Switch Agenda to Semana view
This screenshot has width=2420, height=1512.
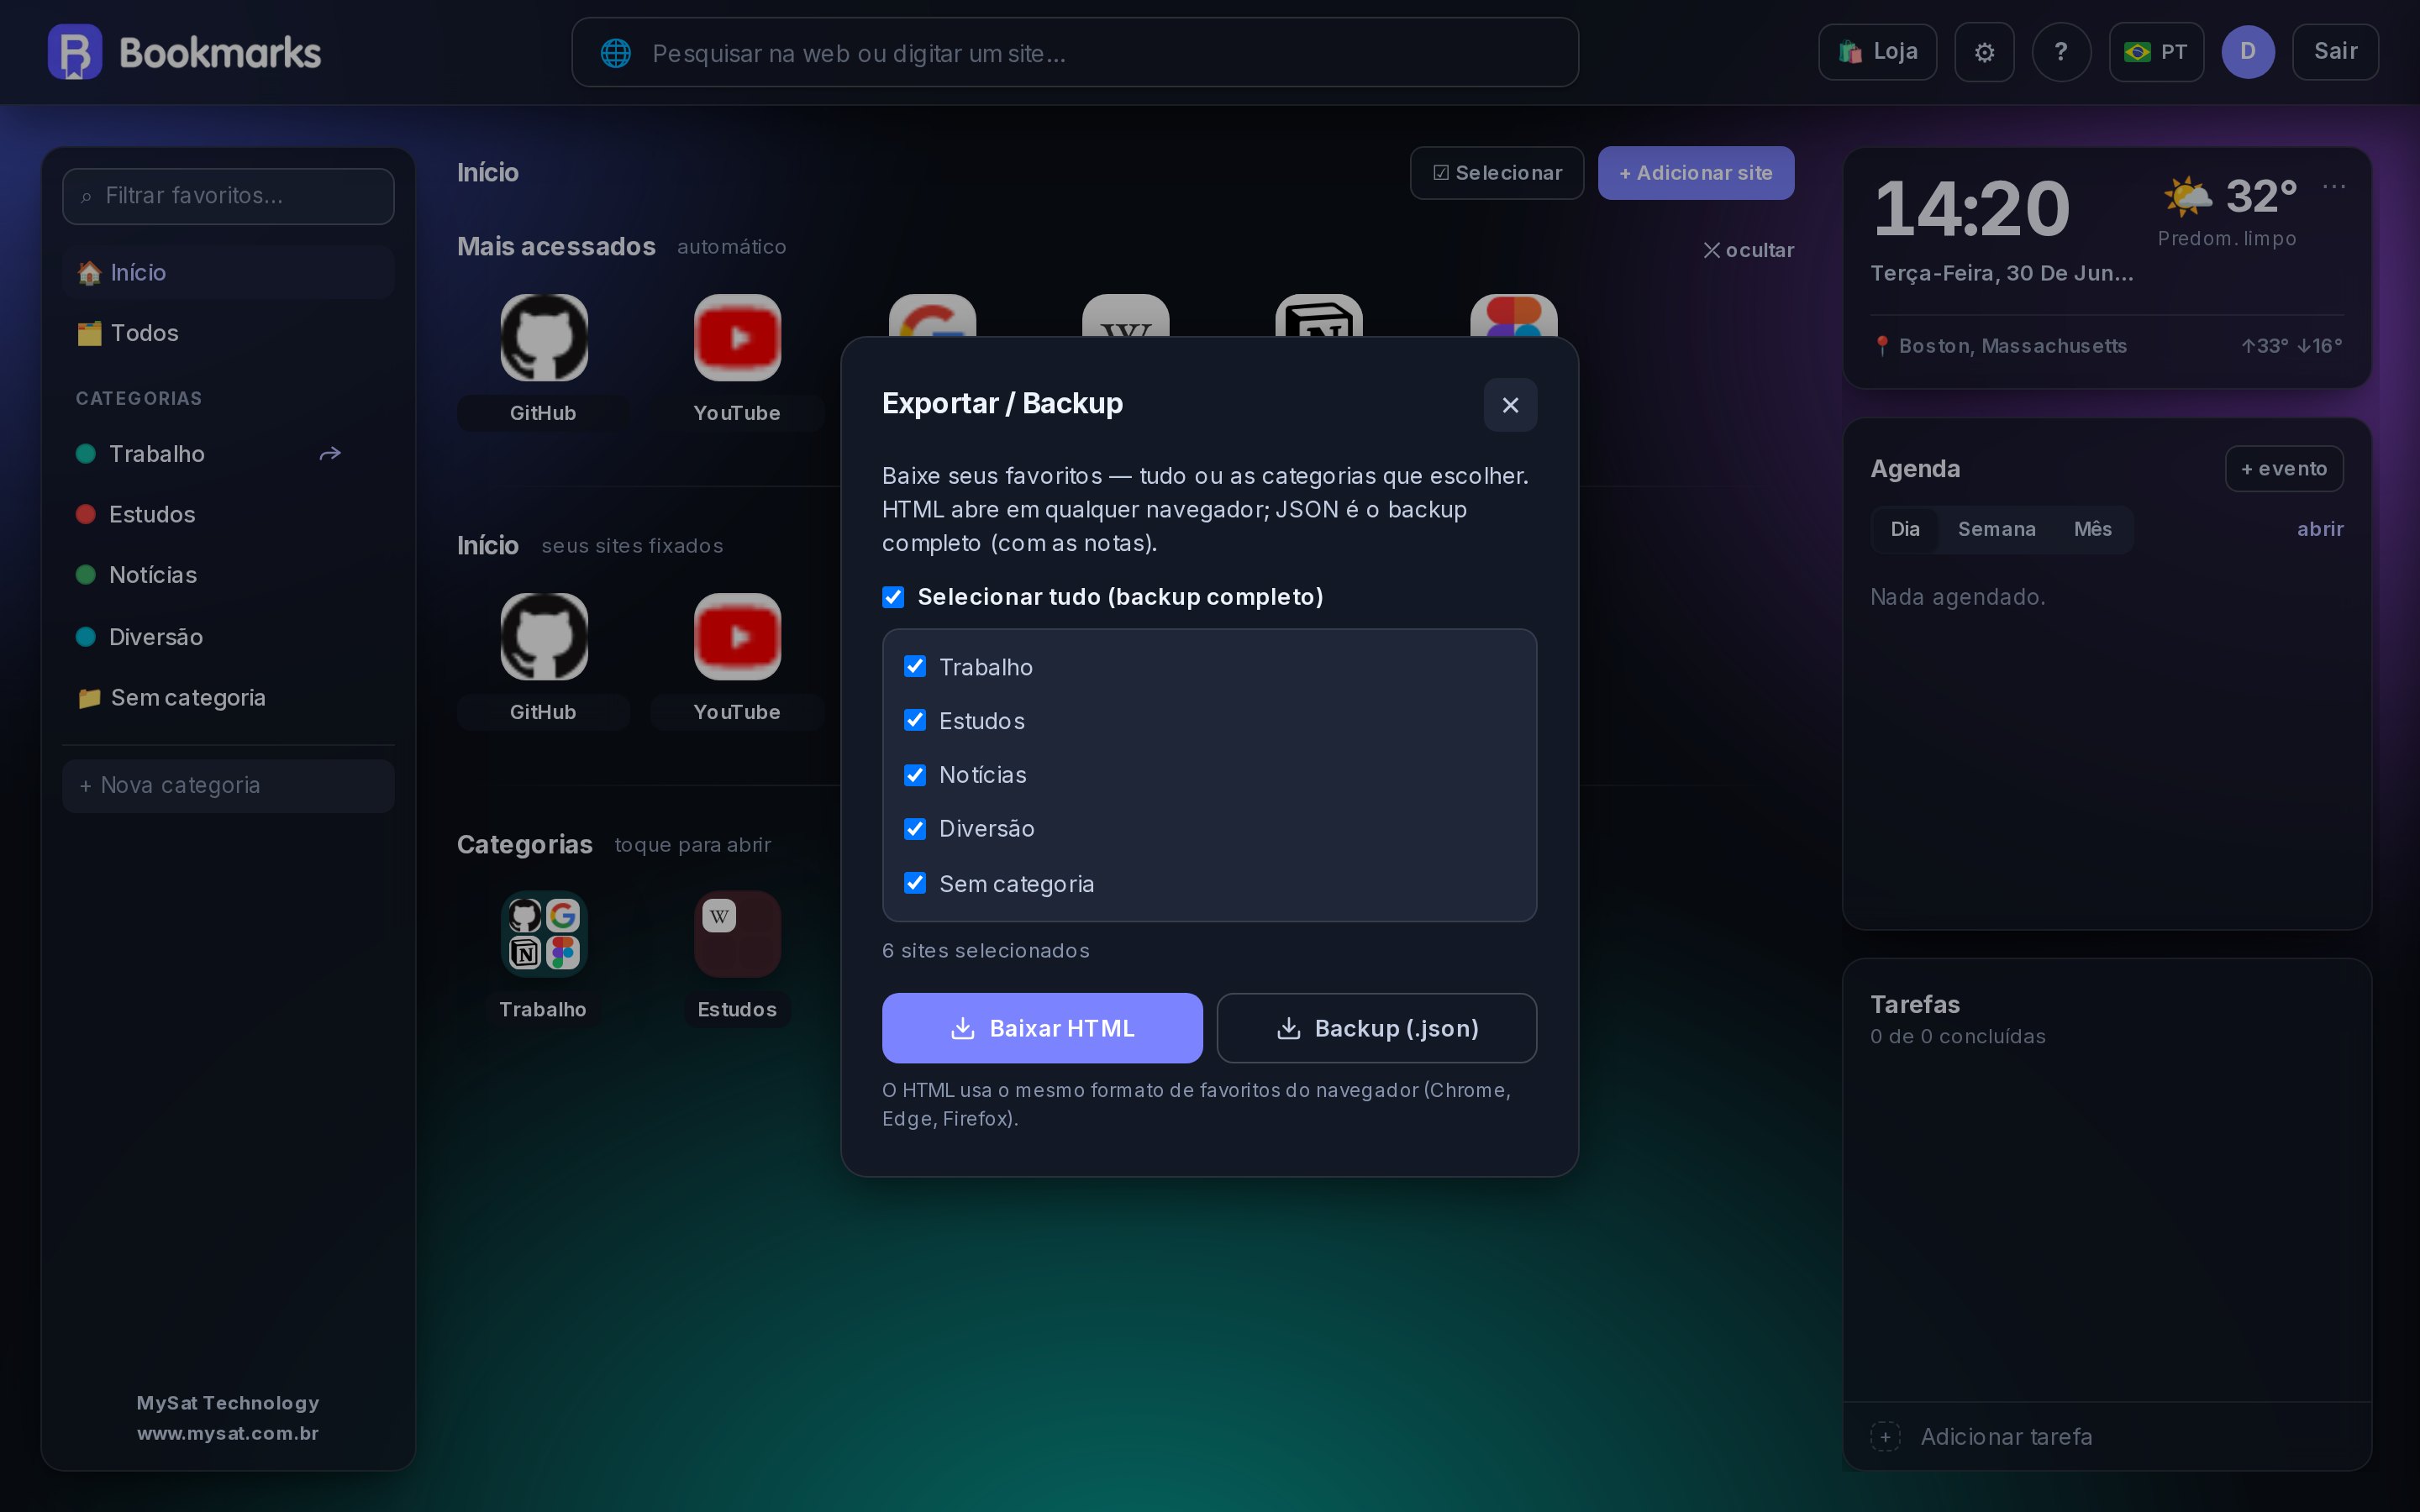pos(1996,529)
